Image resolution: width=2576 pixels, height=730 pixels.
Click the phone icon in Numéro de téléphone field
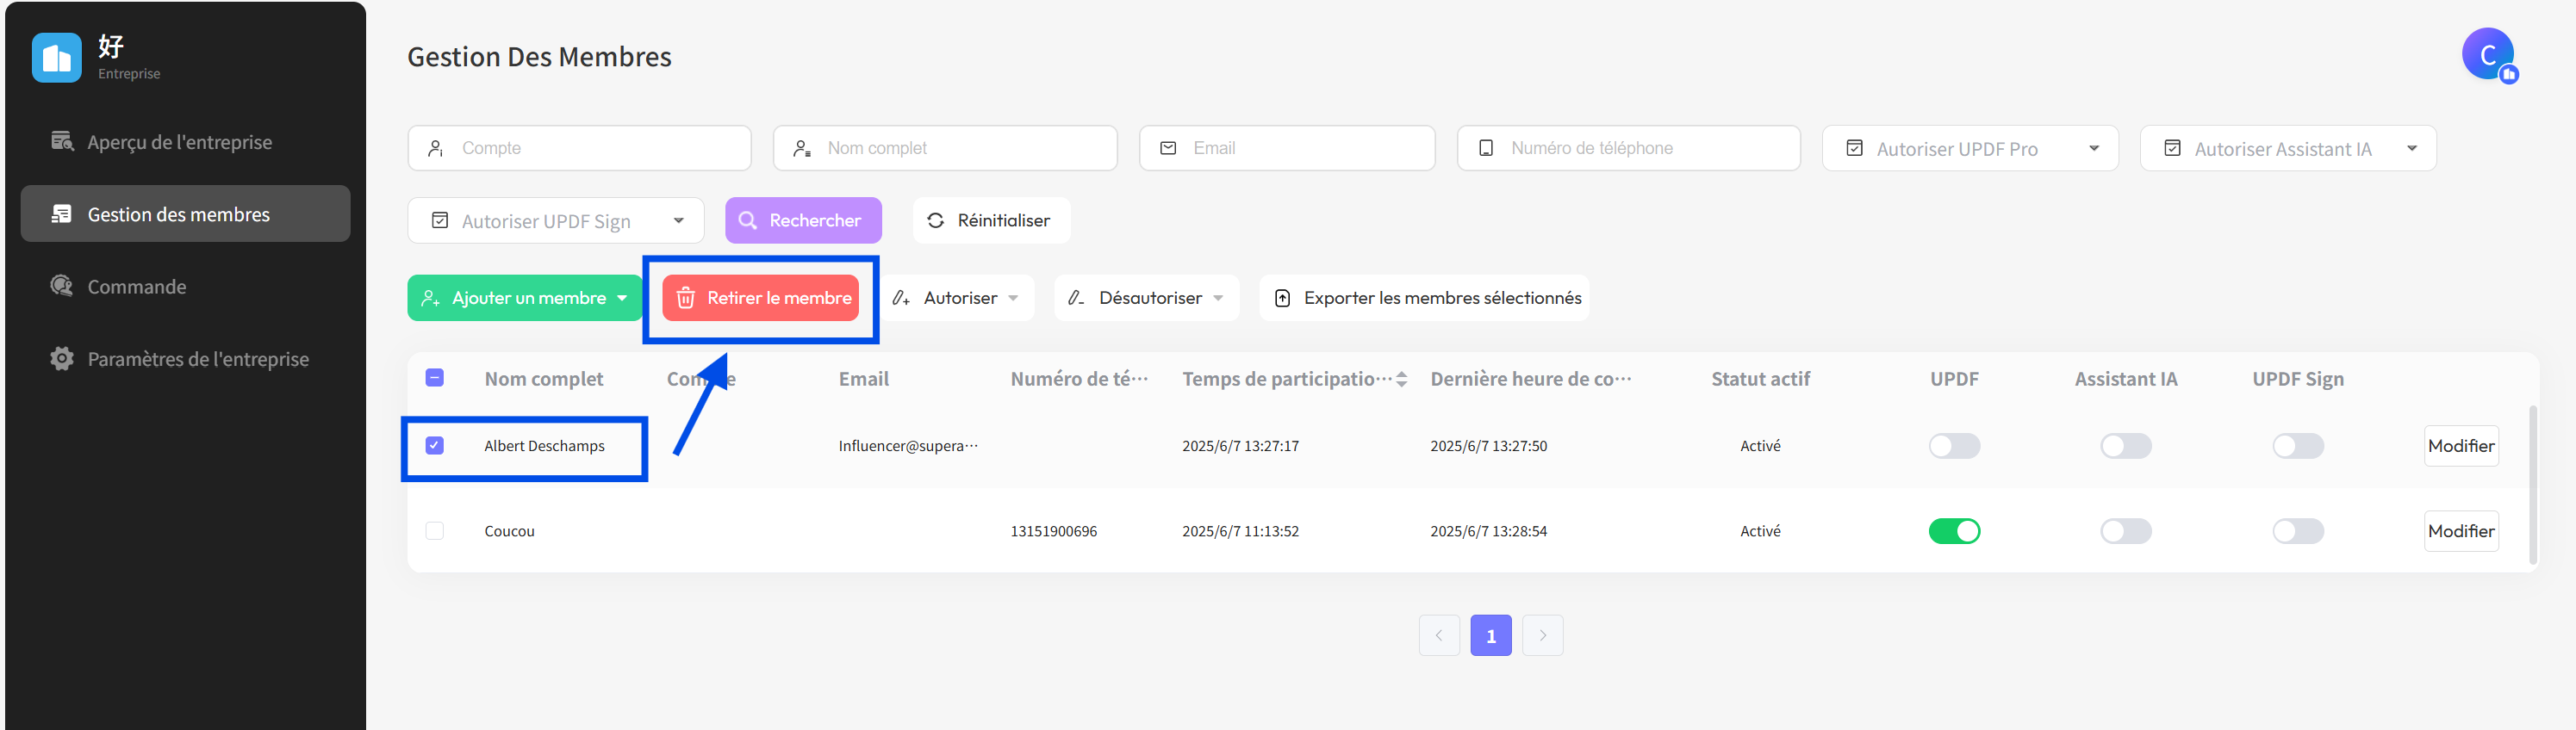1486,148
